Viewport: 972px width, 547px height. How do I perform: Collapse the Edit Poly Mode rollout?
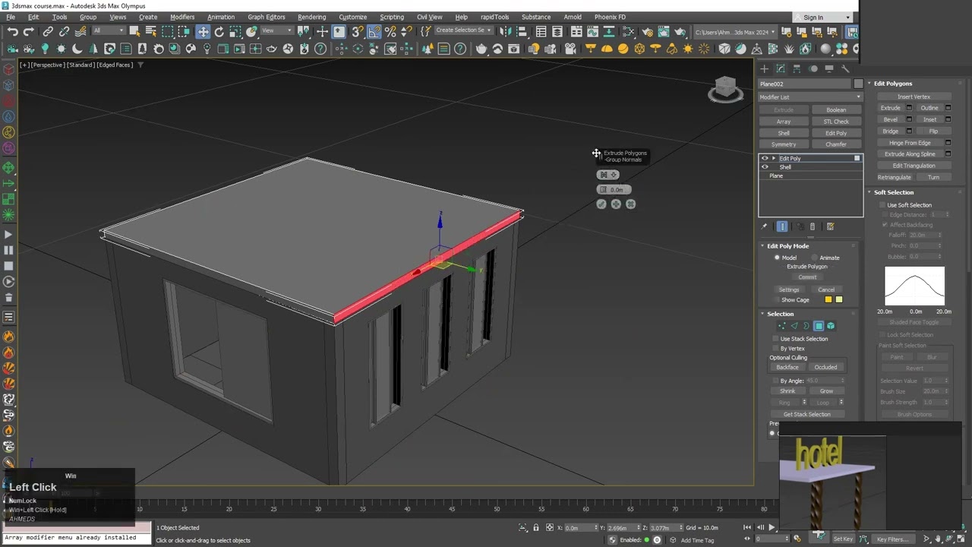(787, 246)
